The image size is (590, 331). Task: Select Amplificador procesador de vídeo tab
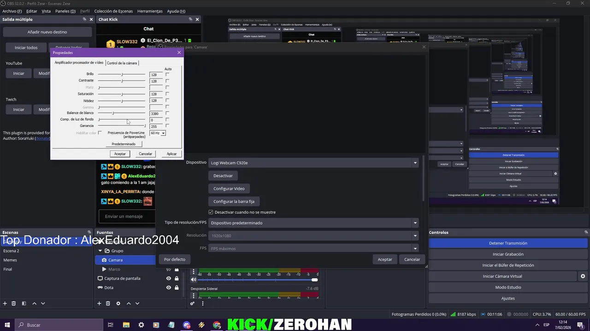click(x=79, y=63)
